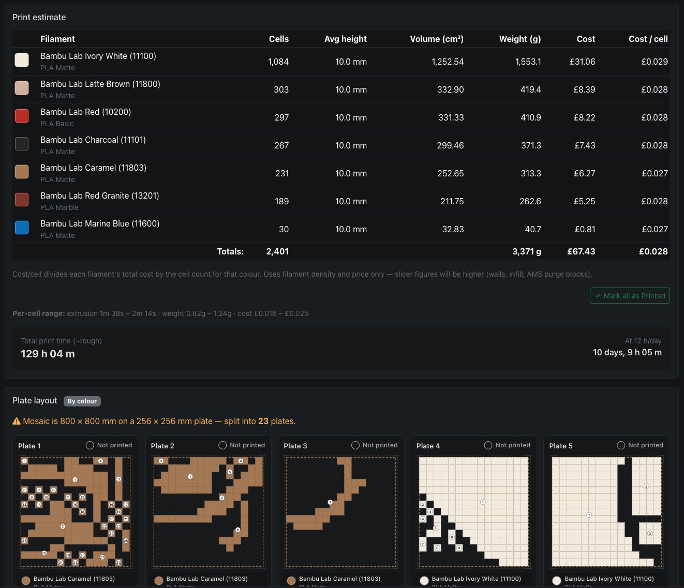Viewport: 684px width, 588px height.
Task: Open the Plate 3 layout thumbnail
Action: tap(341, 511)
